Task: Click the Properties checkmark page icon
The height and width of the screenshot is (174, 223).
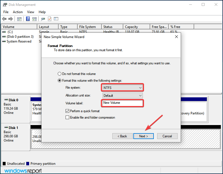Action: [x=50, y=19]
